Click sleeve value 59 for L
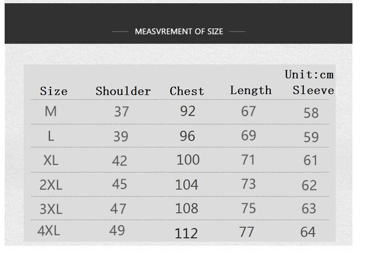This screenshot has width=371, height=255. coord(311,137)
